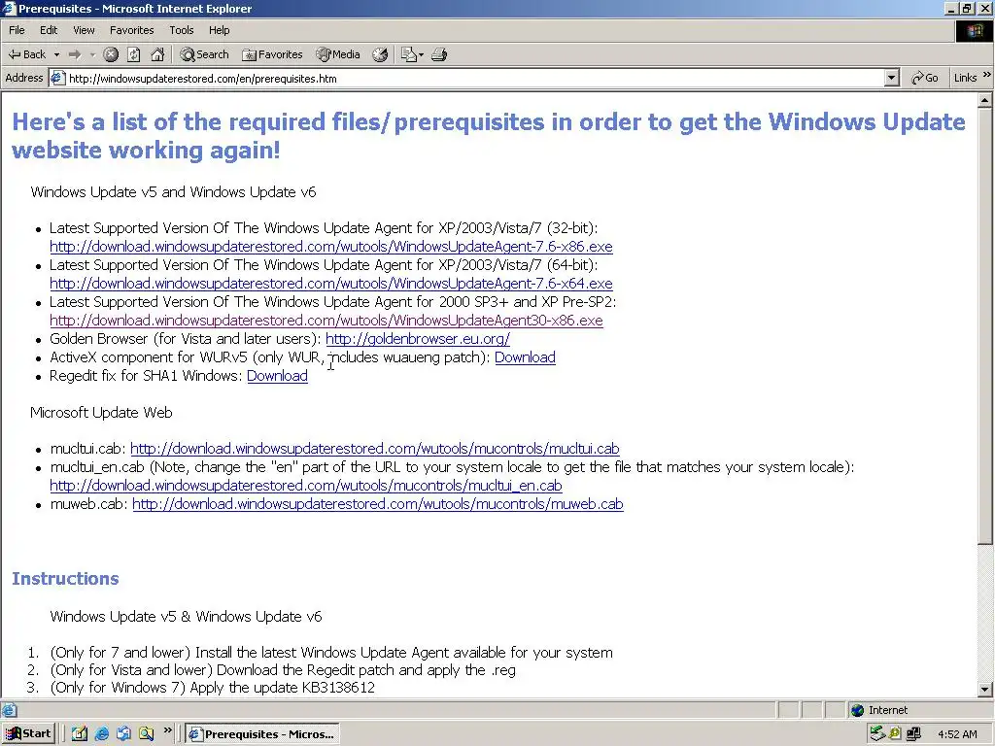Image resolution: width=995 pixels, height=746 pixels.
Task: Open the WindowsUpdateAgent-7.6-x64.exe link
Action: coord(331,284)
